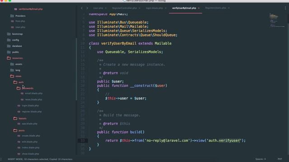
Task: Click the INSERT MODE status message
Action: pos(40,159)
